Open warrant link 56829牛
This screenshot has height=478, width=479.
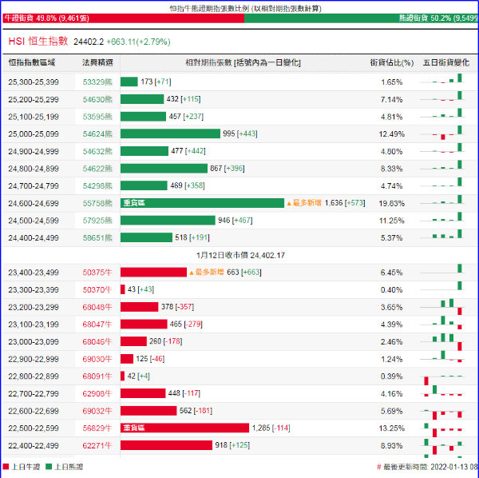pyautogui.click(x=97, y=428)
